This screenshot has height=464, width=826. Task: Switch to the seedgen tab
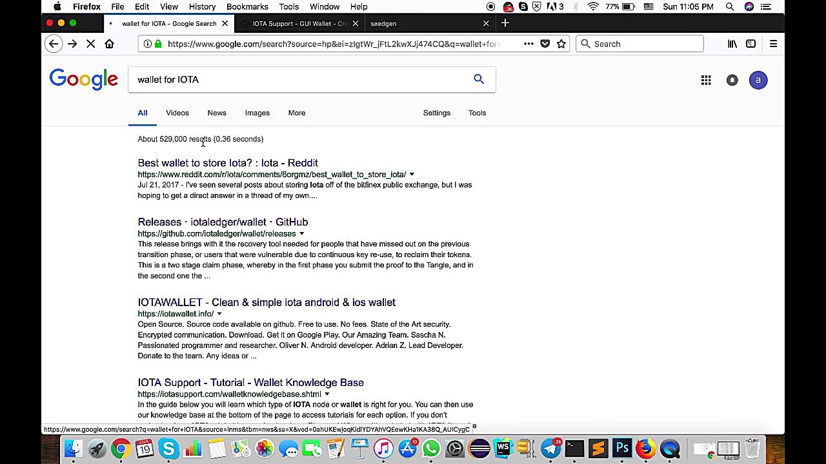pos(428,23)
